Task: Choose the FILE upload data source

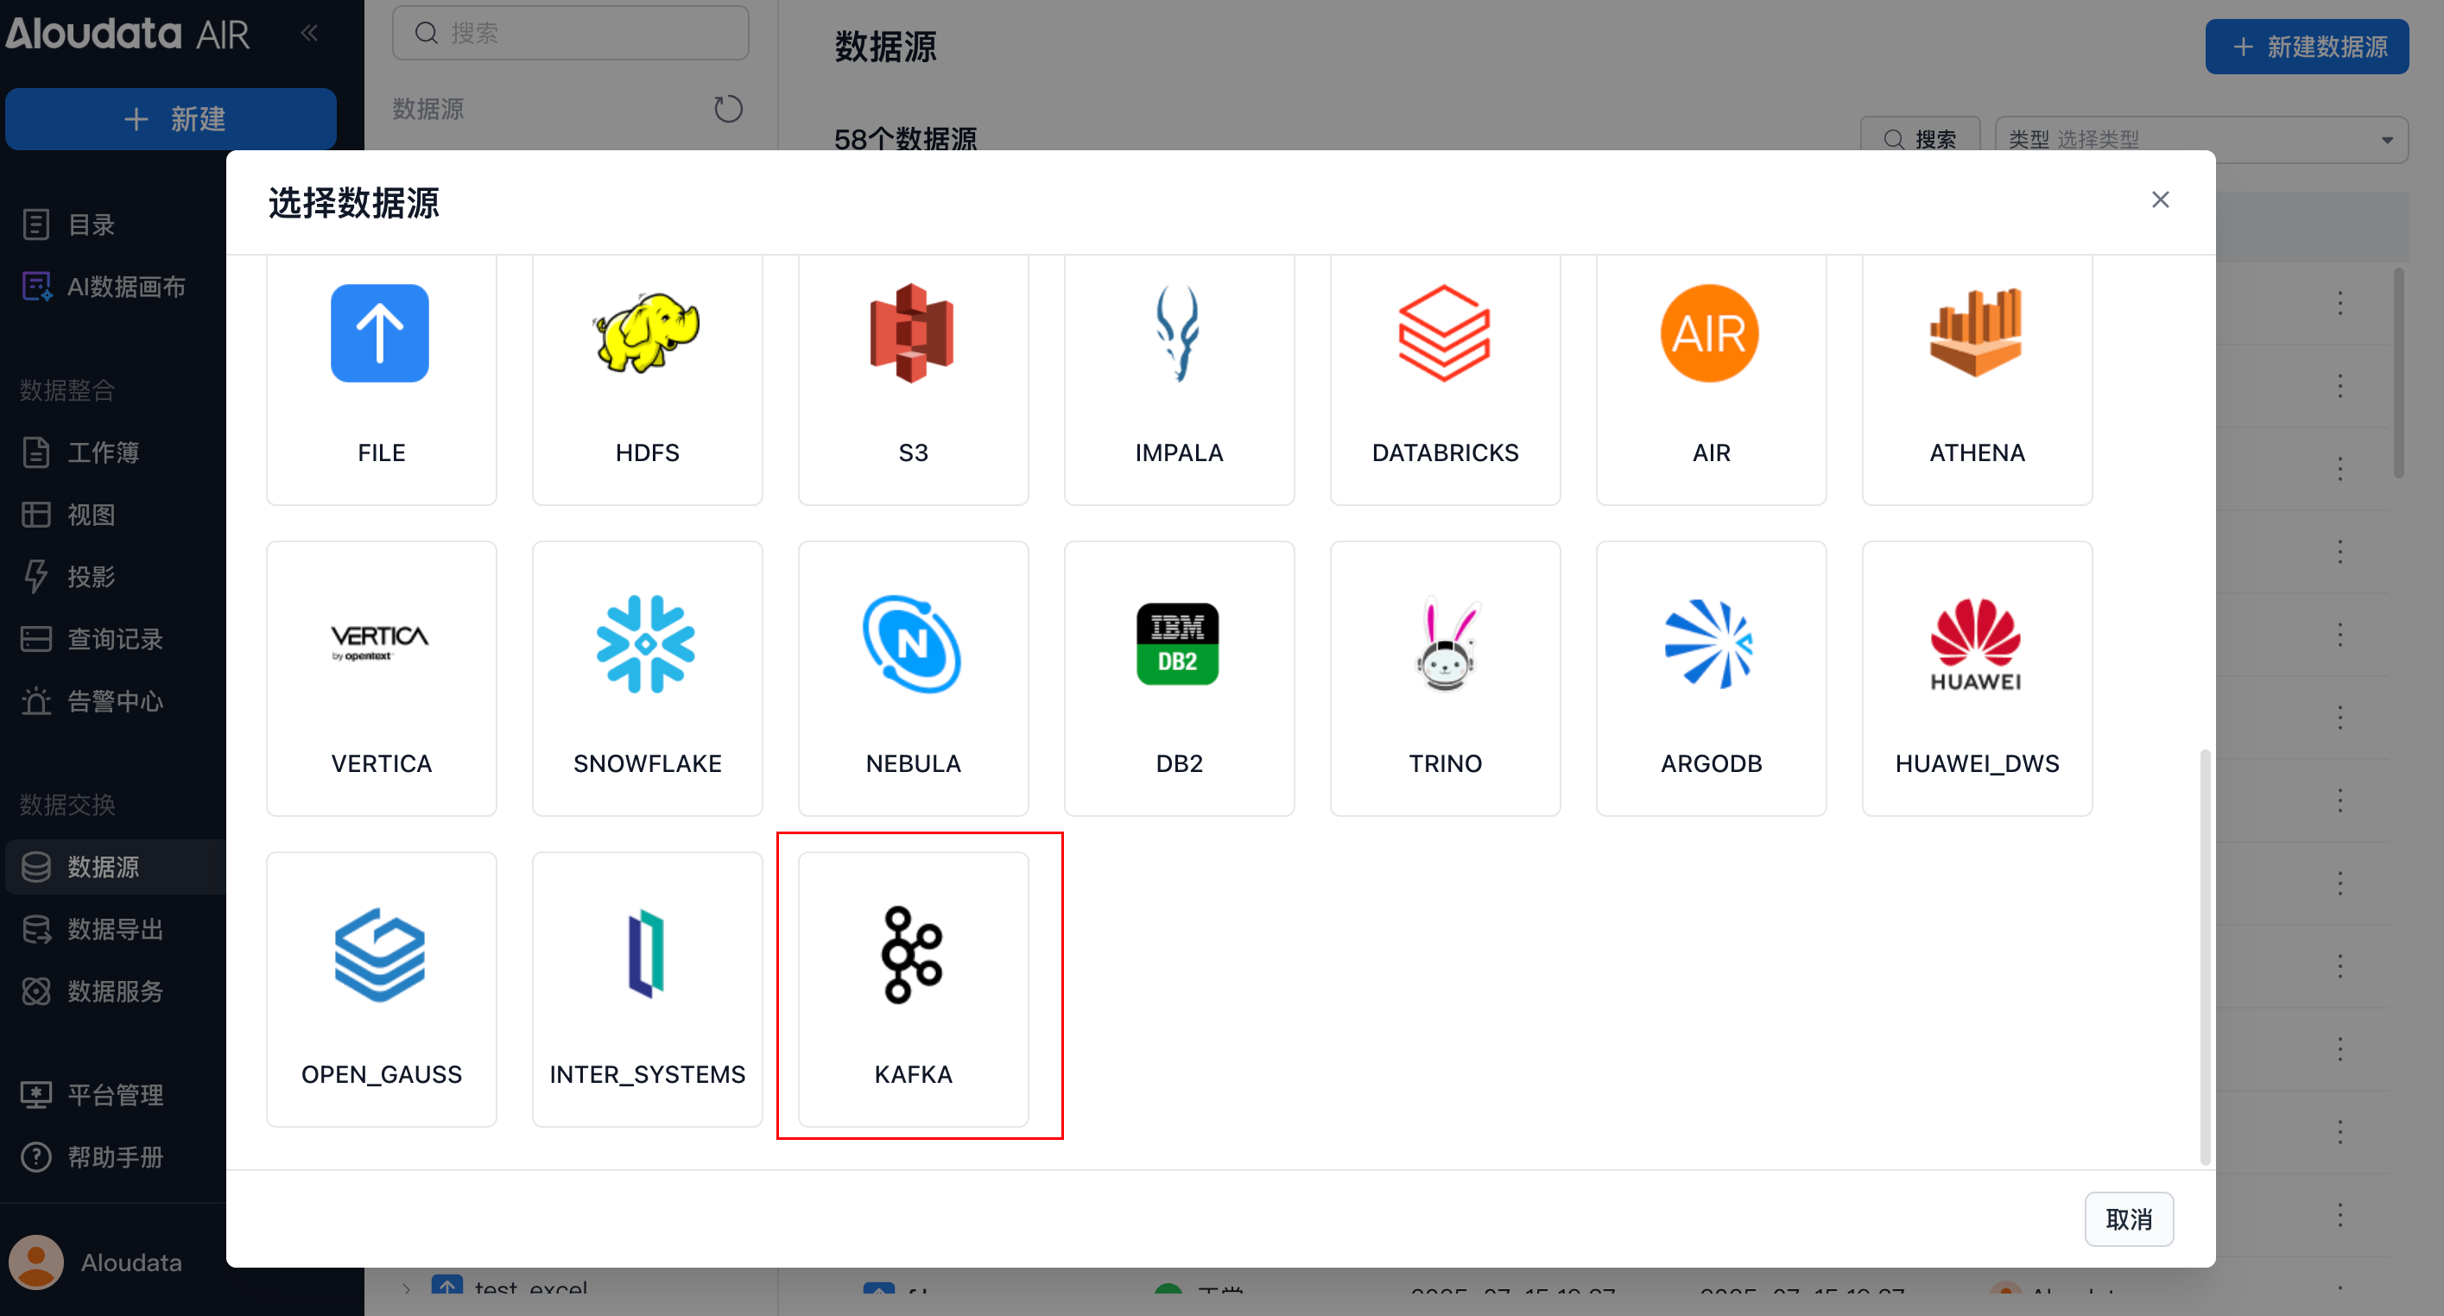Action: tap(381, 333)
